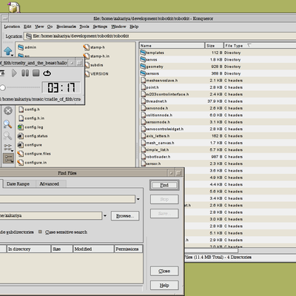Open the Go menu
Screen dimensions: 296x296
pyautogui.click(x=50, y=27)
